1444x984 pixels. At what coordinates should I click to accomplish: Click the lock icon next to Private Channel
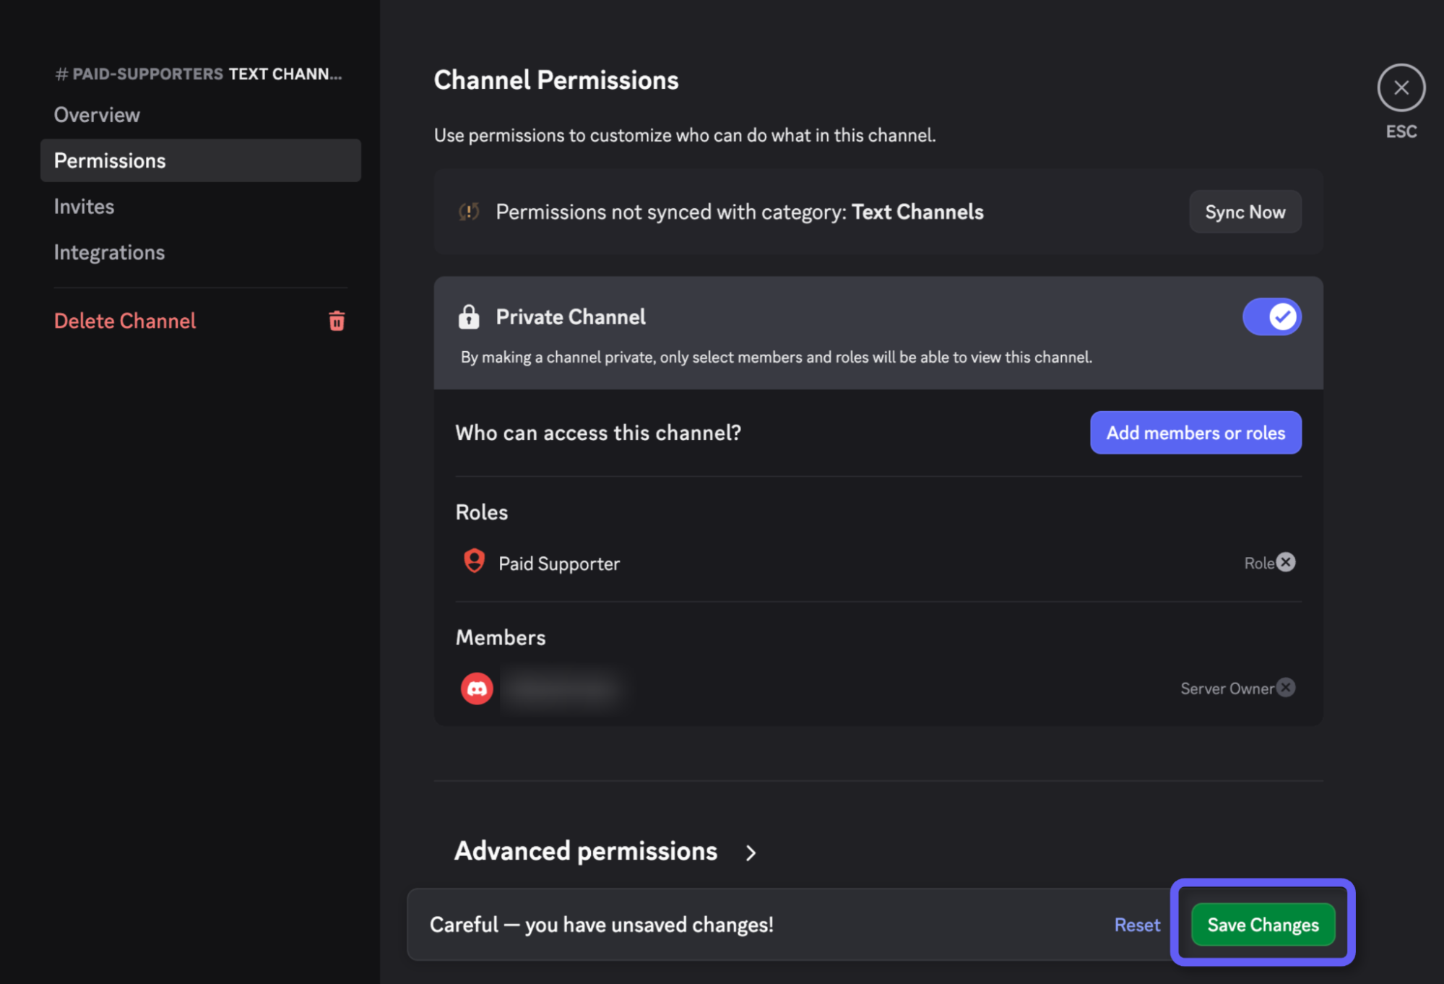pyautogui.click(x=469, y=317)
